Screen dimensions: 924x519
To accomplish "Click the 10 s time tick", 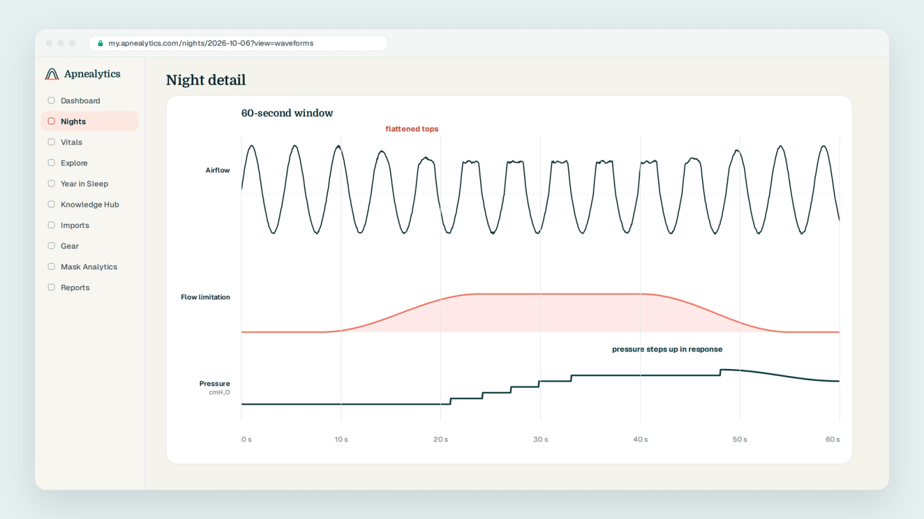I will (341, 439).
